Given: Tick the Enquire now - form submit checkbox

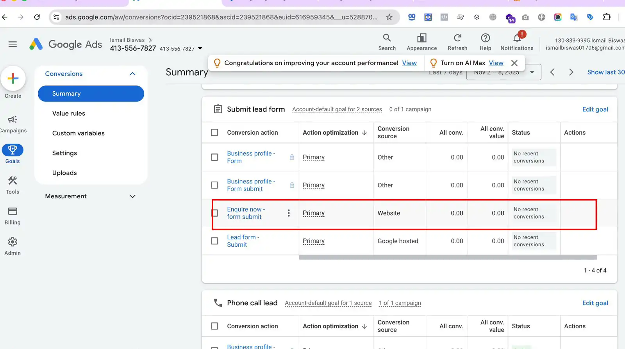Looking at the screenshot, I should click(x=214, y=213).
